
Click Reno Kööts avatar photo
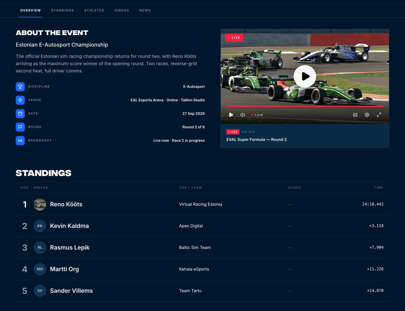(40, 204)
